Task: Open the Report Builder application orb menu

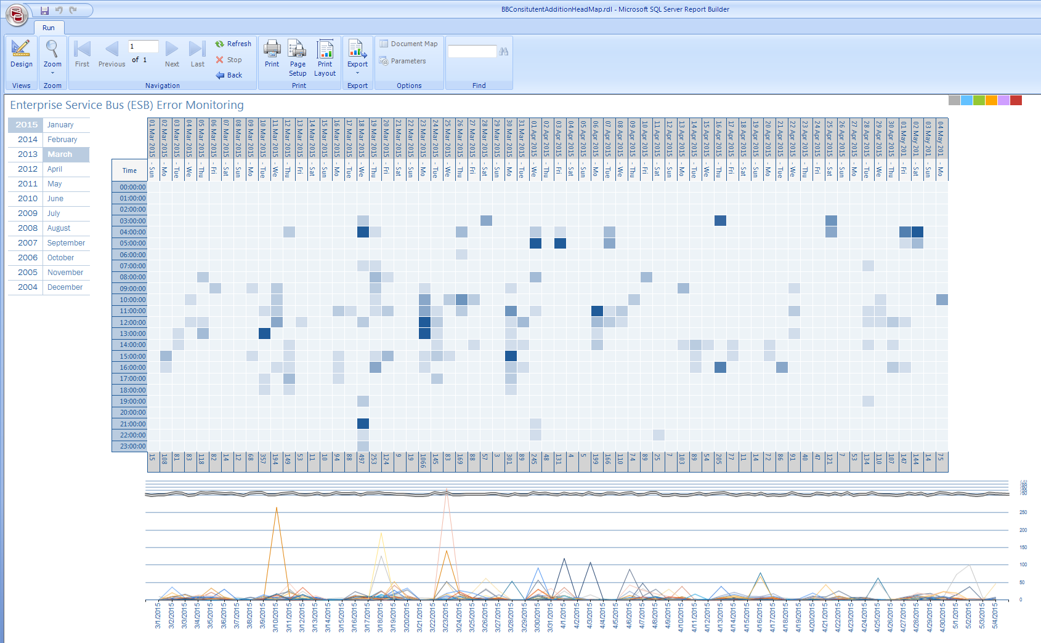Action: click(17, 15)
